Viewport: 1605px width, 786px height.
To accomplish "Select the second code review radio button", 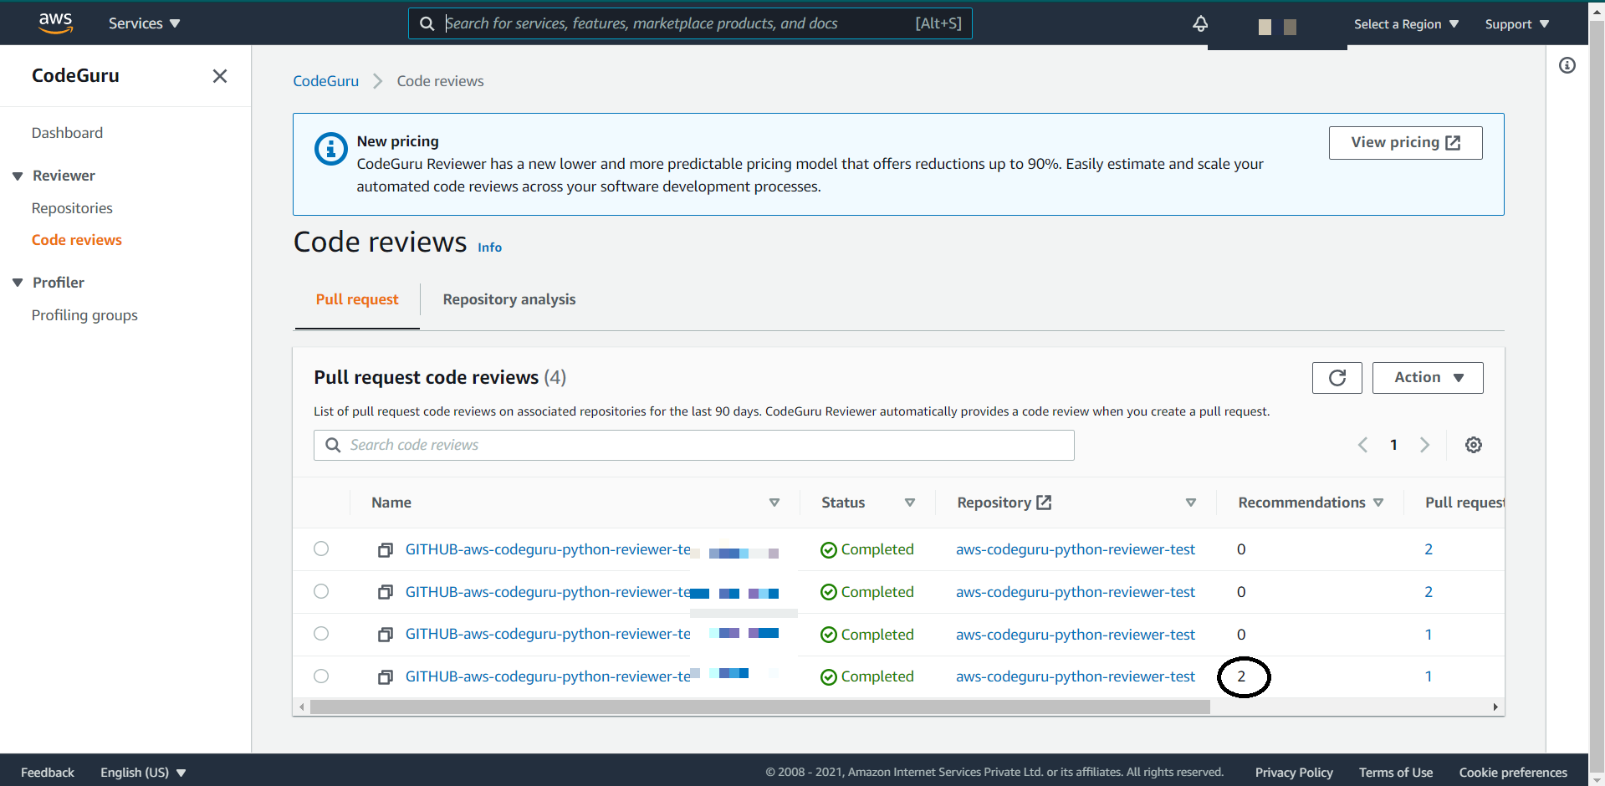I will click(x=321, y=591).
